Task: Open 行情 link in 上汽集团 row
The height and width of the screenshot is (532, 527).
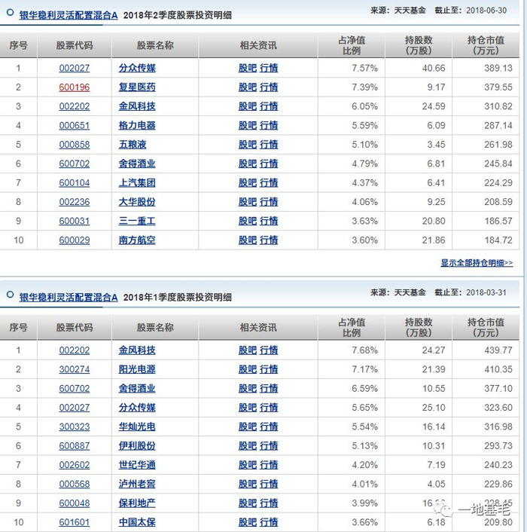Action: point(269,183)
